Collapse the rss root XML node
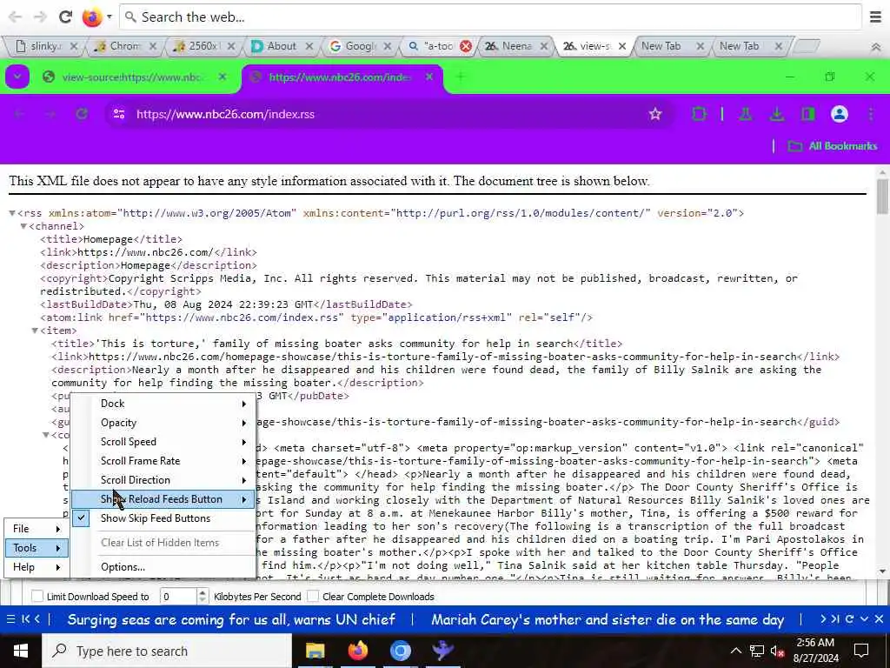 (x=12, y=214)
